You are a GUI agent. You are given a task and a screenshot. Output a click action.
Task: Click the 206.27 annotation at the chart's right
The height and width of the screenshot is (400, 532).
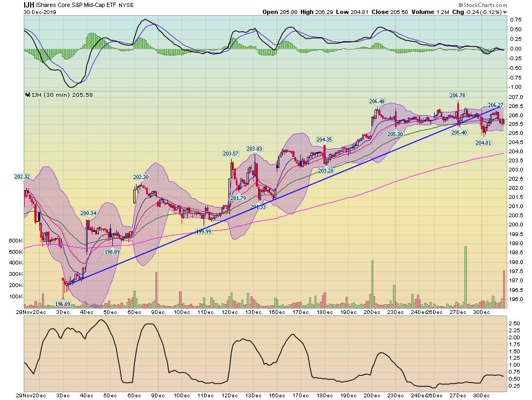coord(495,106)
